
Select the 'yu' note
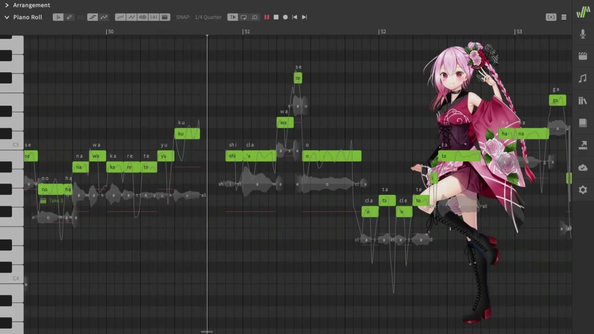pos(166,156)
